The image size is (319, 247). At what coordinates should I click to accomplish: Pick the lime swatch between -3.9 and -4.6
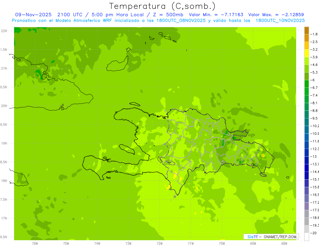(307, 61)
